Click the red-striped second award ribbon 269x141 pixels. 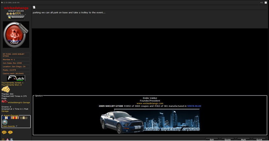15,118
